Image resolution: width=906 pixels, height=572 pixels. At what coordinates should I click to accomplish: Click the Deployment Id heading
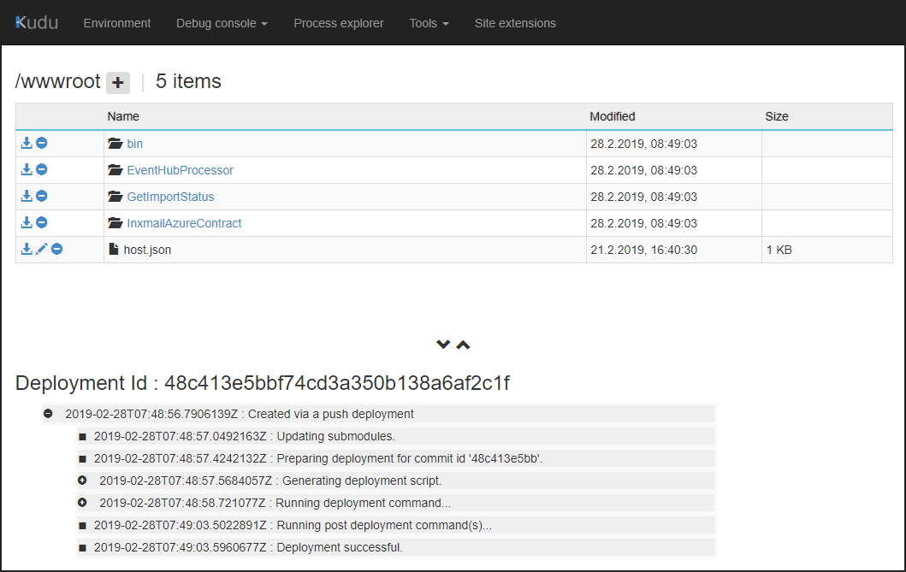[x=263, y=383]
